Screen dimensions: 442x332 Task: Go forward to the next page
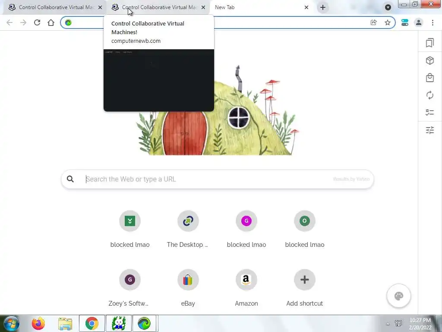(x=23, y=22)
